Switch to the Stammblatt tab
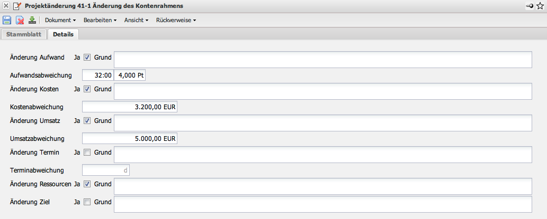Screen dimensions: 547x219 click(24, 35)
